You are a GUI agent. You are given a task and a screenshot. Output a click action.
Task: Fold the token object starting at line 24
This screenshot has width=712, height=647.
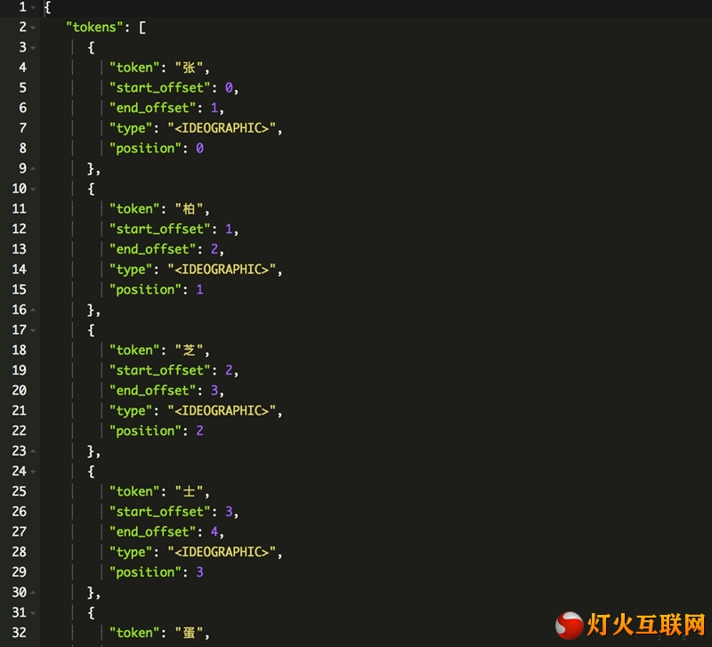33,472
